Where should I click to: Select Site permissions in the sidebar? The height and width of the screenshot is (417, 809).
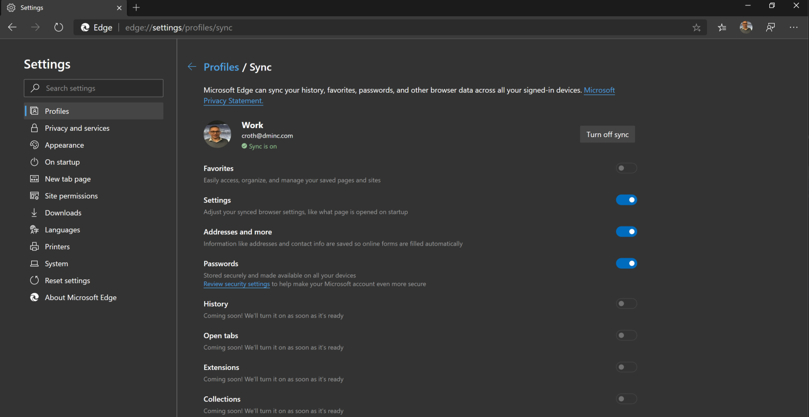pyautogui.click(x=71, y=196)
